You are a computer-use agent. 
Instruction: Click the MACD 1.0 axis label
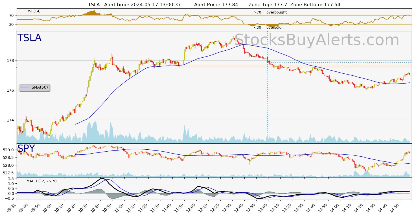click(x=11, y=184)
